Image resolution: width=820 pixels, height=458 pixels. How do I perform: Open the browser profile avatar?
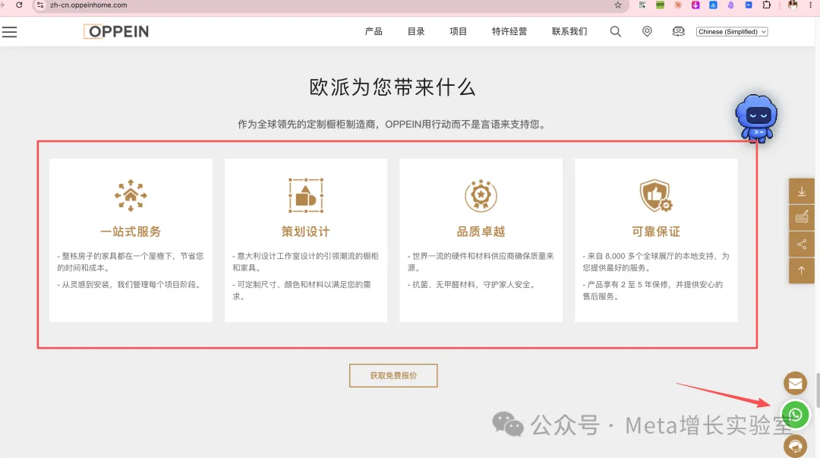[x=793, y=5]
